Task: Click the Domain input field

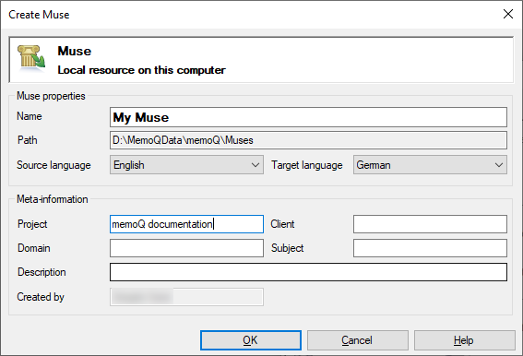Action: [x=186, y=248]
